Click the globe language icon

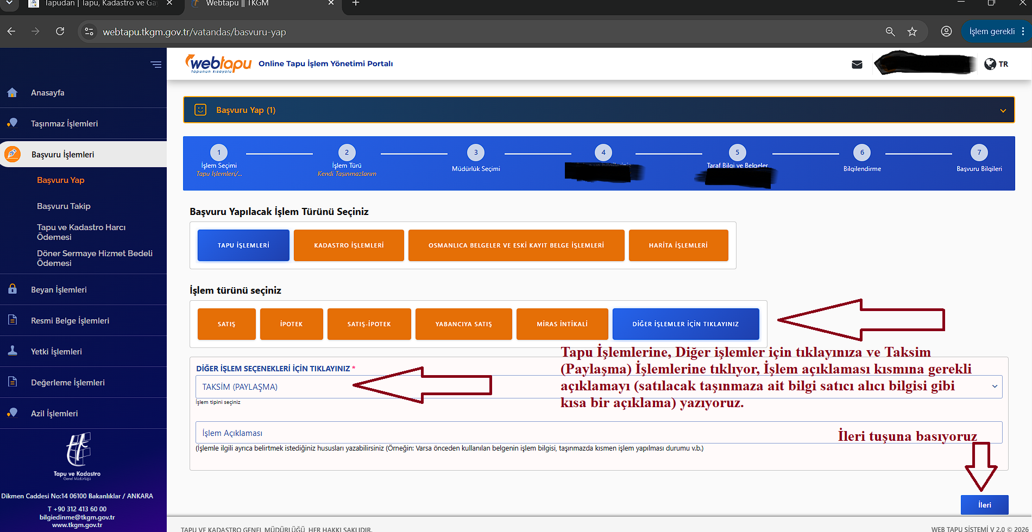[x=990, y=64]
